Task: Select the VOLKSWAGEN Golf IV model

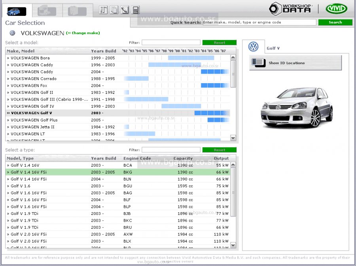Action: click(x=117, y=106)
